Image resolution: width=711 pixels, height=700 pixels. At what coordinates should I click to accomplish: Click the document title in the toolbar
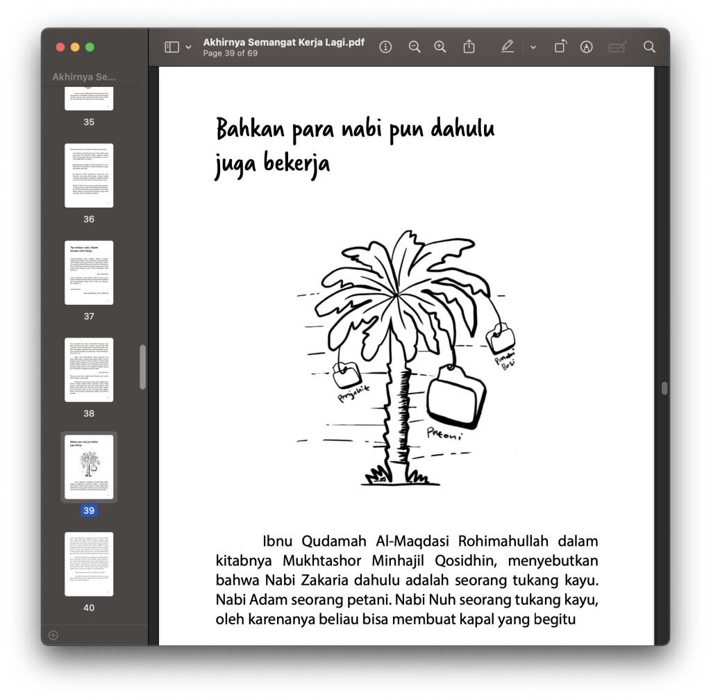[x=283, y=42]
